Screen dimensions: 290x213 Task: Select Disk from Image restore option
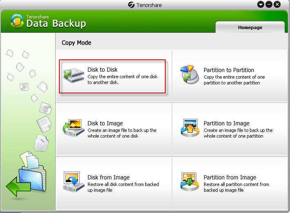[x=108, y=177]
